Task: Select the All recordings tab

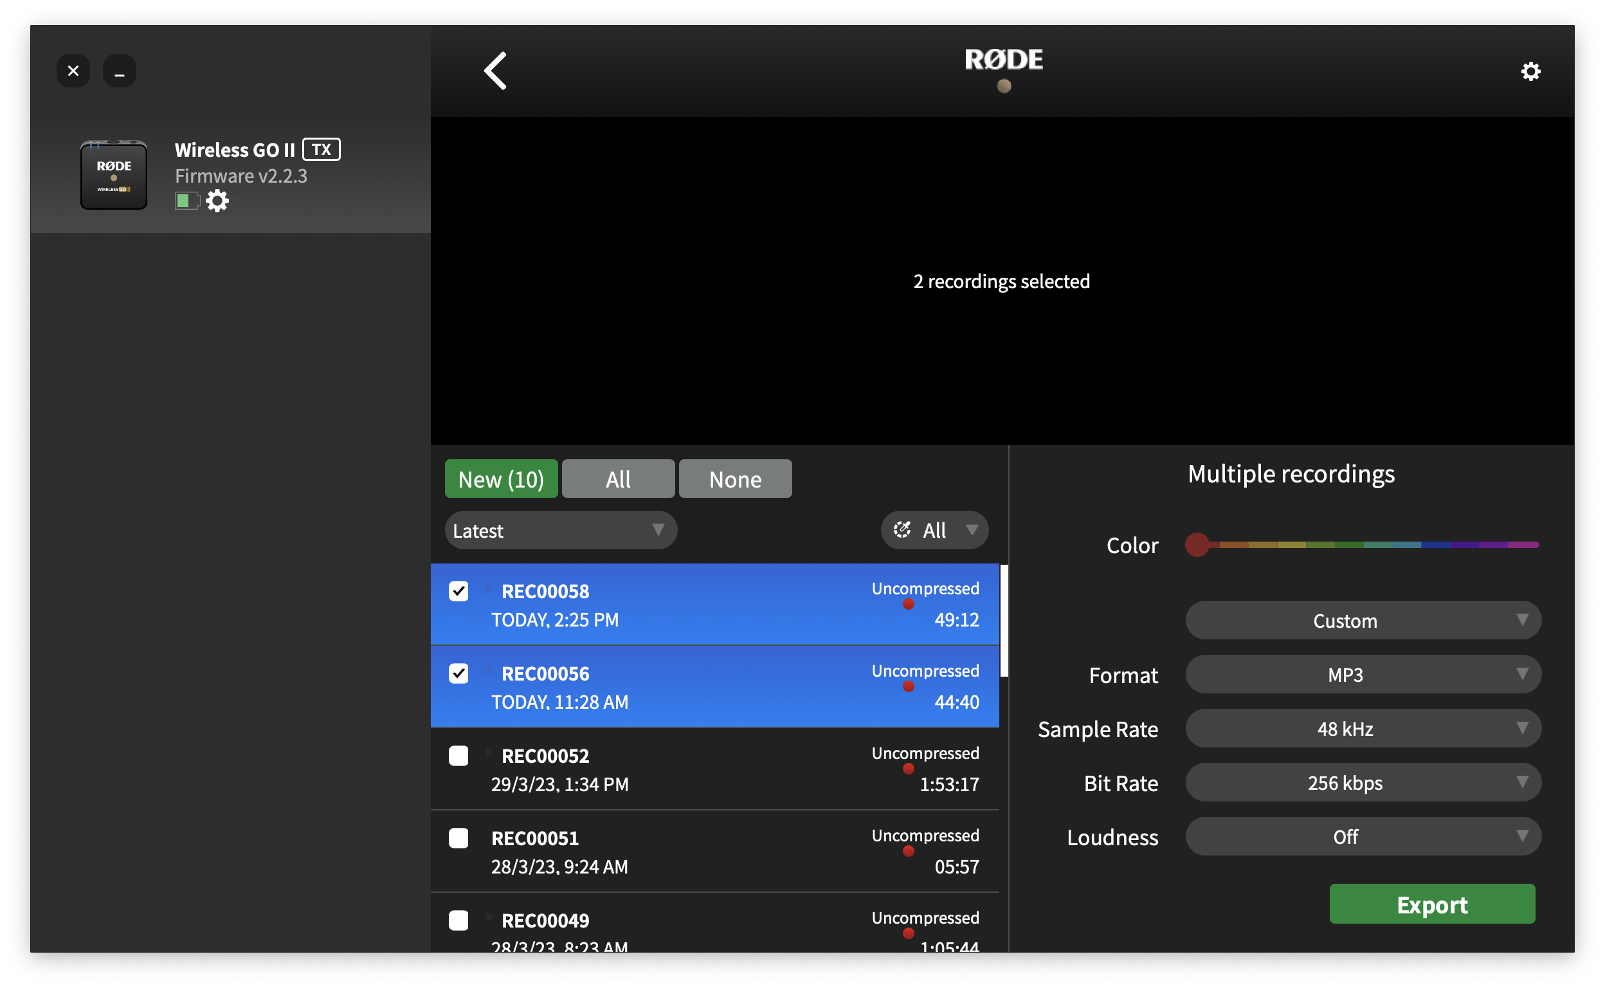Action: 618,479
